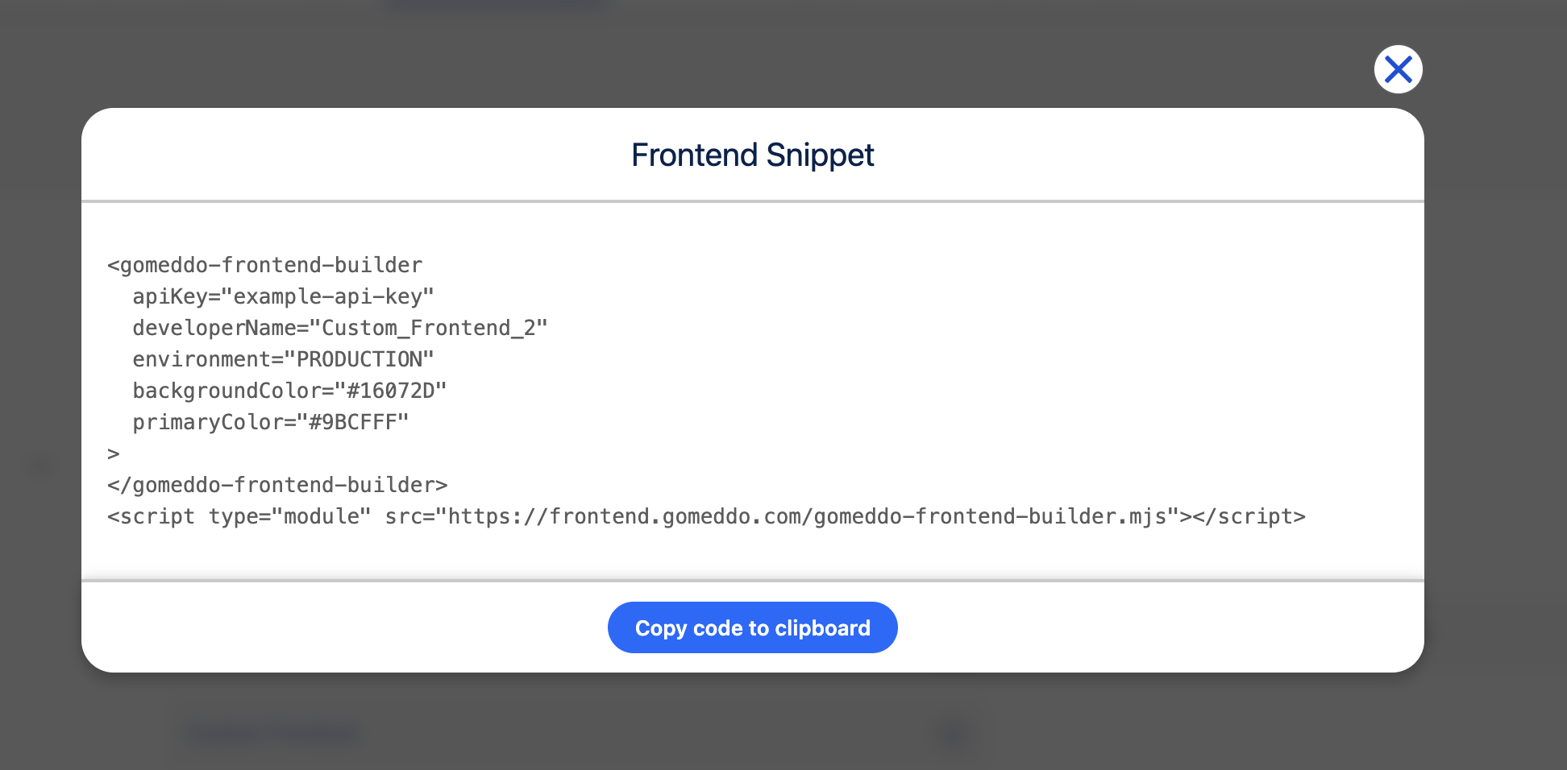Click the "example-api-key" value
The image size is (1567, 770).
[333, 296]
